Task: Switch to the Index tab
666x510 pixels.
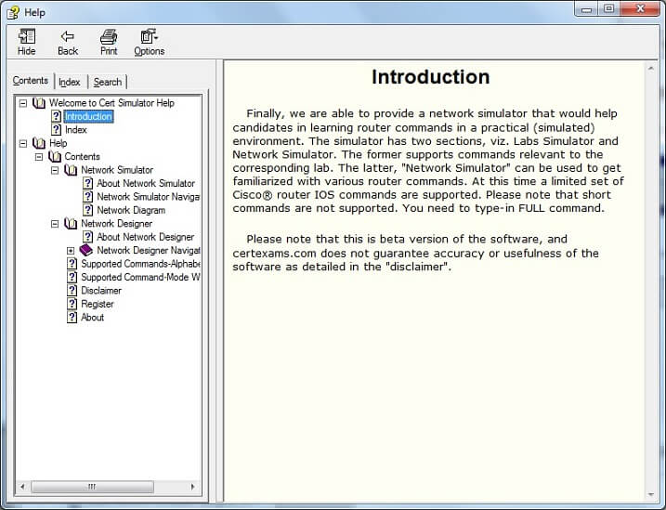Action: (x=70, y=82)
